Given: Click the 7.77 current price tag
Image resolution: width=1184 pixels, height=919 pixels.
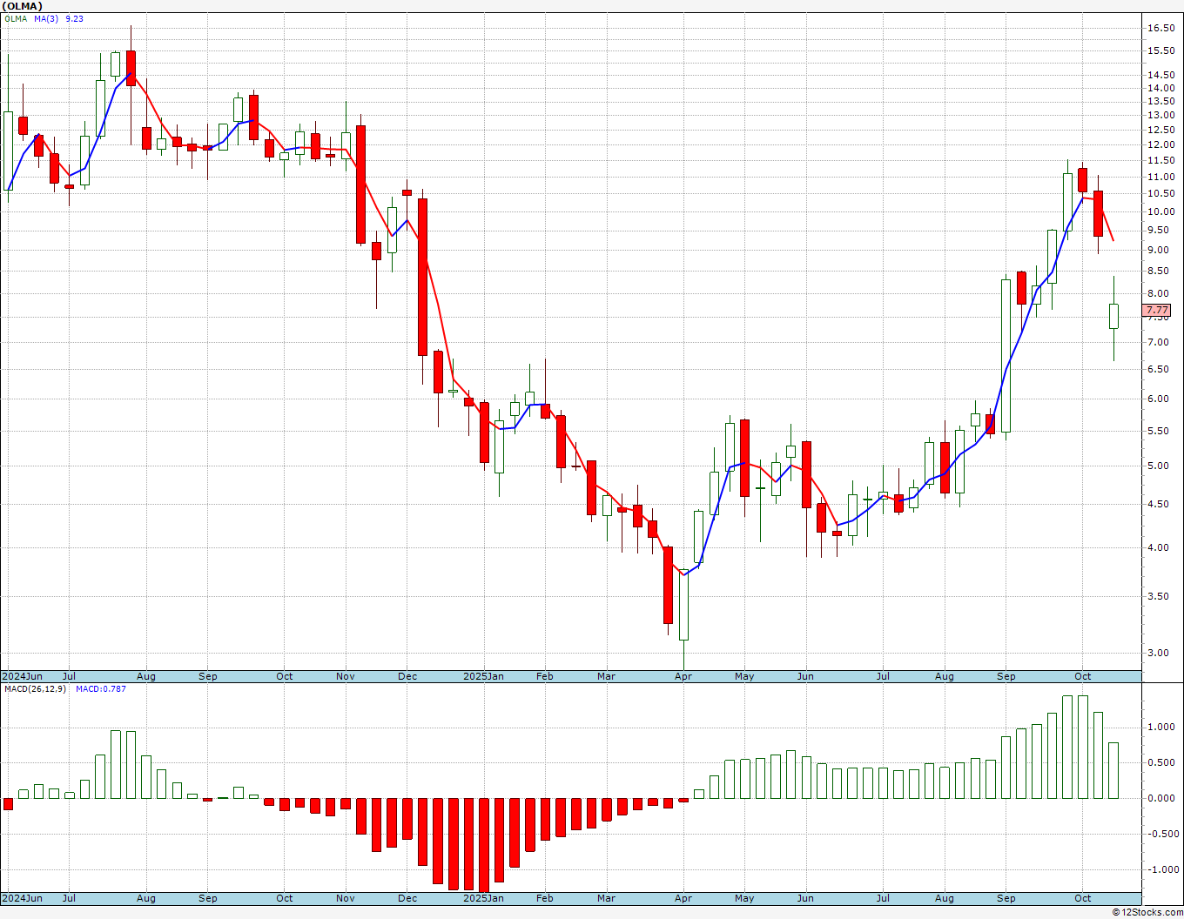Looking at the screenshot, I should [1157, 310].
